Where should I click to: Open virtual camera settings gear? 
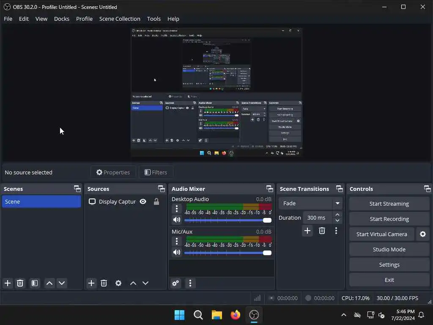pyautogui.click(x=423, y=234)
